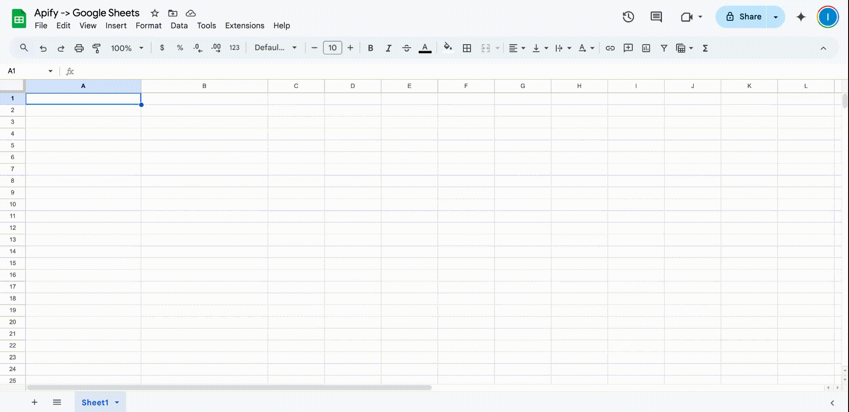Click the Move to folder icon

[173, 13]
